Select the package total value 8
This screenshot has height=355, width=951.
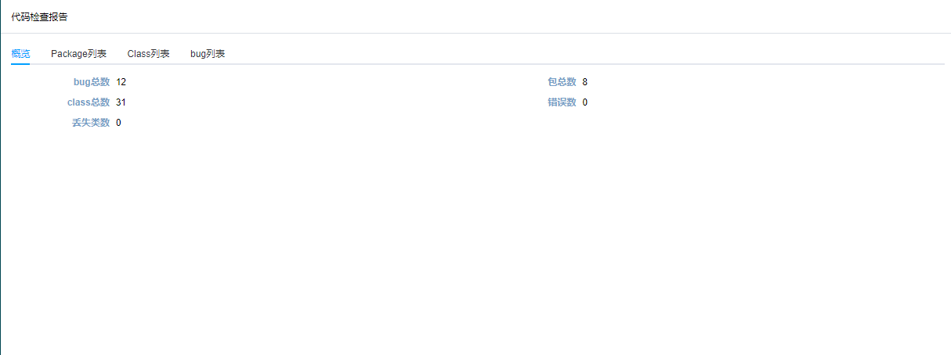tap(585, 82)
